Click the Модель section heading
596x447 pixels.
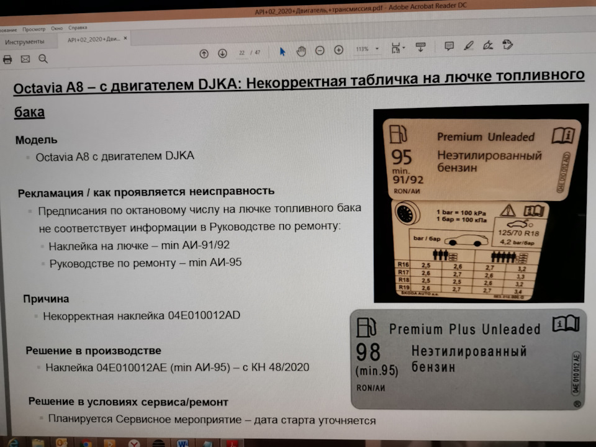click(36, 140)
